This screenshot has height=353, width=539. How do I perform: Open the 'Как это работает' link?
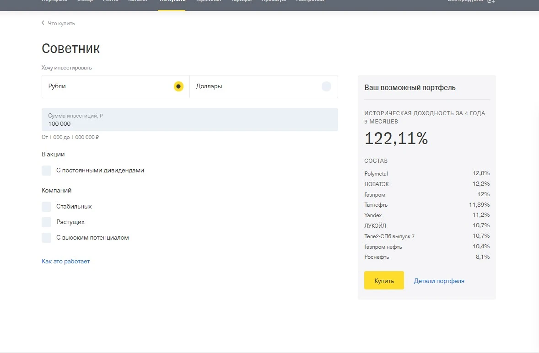65,261
